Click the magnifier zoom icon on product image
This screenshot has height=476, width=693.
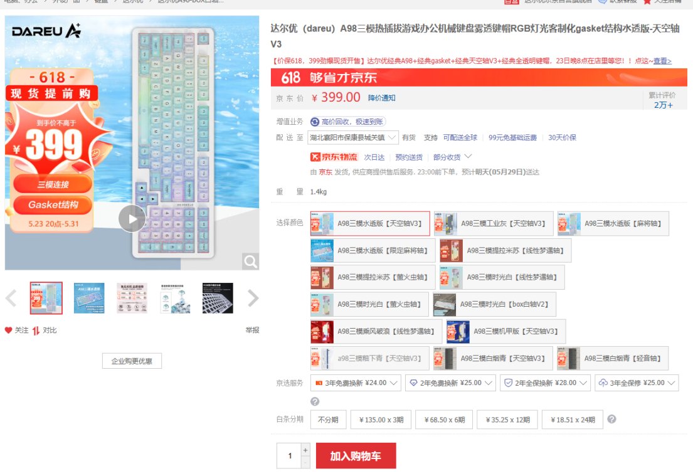250,262
